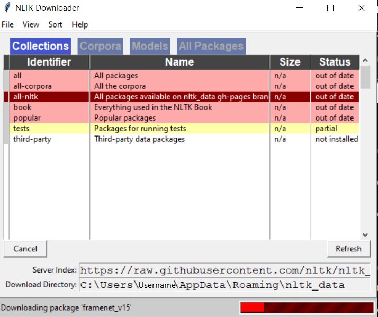
Task: Click the Server Index URL field
Action: click(224, 270)
